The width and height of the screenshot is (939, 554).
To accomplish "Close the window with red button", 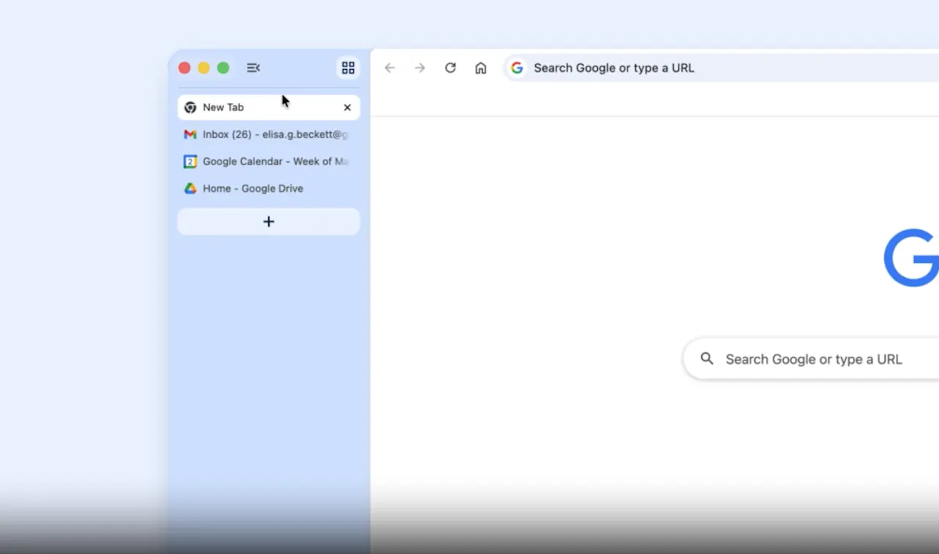I will pyautogui.click(x=185, y=68).
